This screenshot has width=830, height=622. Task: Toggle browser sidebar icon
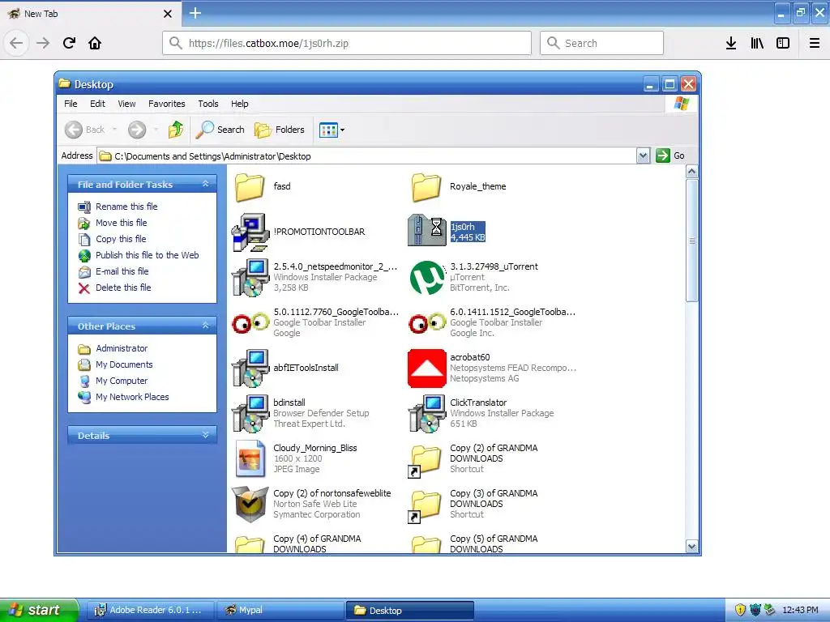pyautogui.click(x=783, y=43)
